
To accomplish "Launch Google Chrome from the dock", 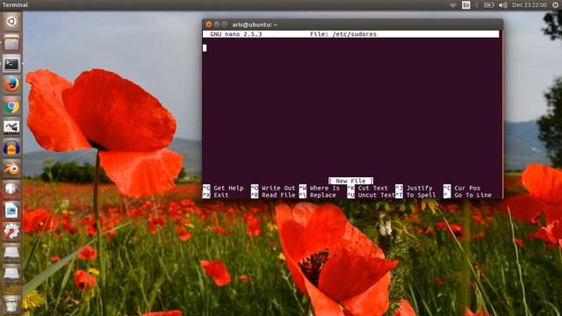I will click(x=11, y=105).
